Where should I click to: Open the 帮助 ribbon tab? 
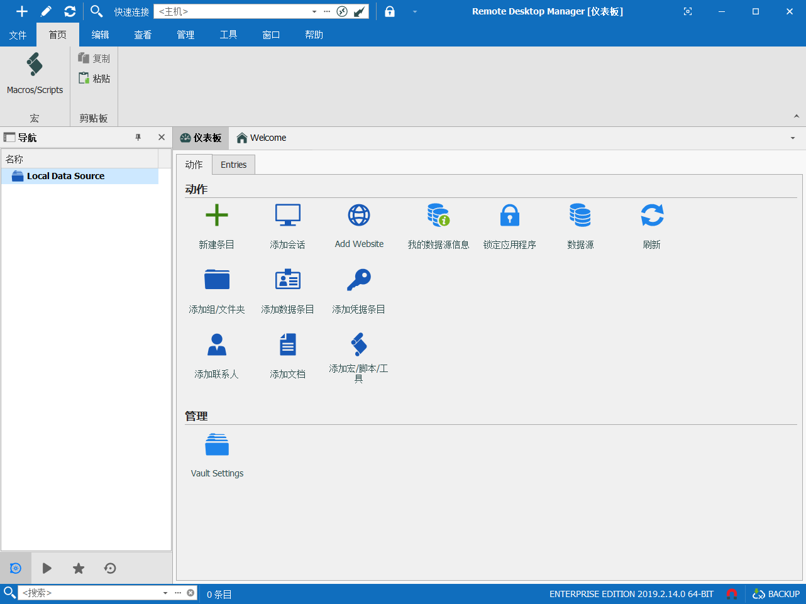pyautogui.click(x=314, y=35)
